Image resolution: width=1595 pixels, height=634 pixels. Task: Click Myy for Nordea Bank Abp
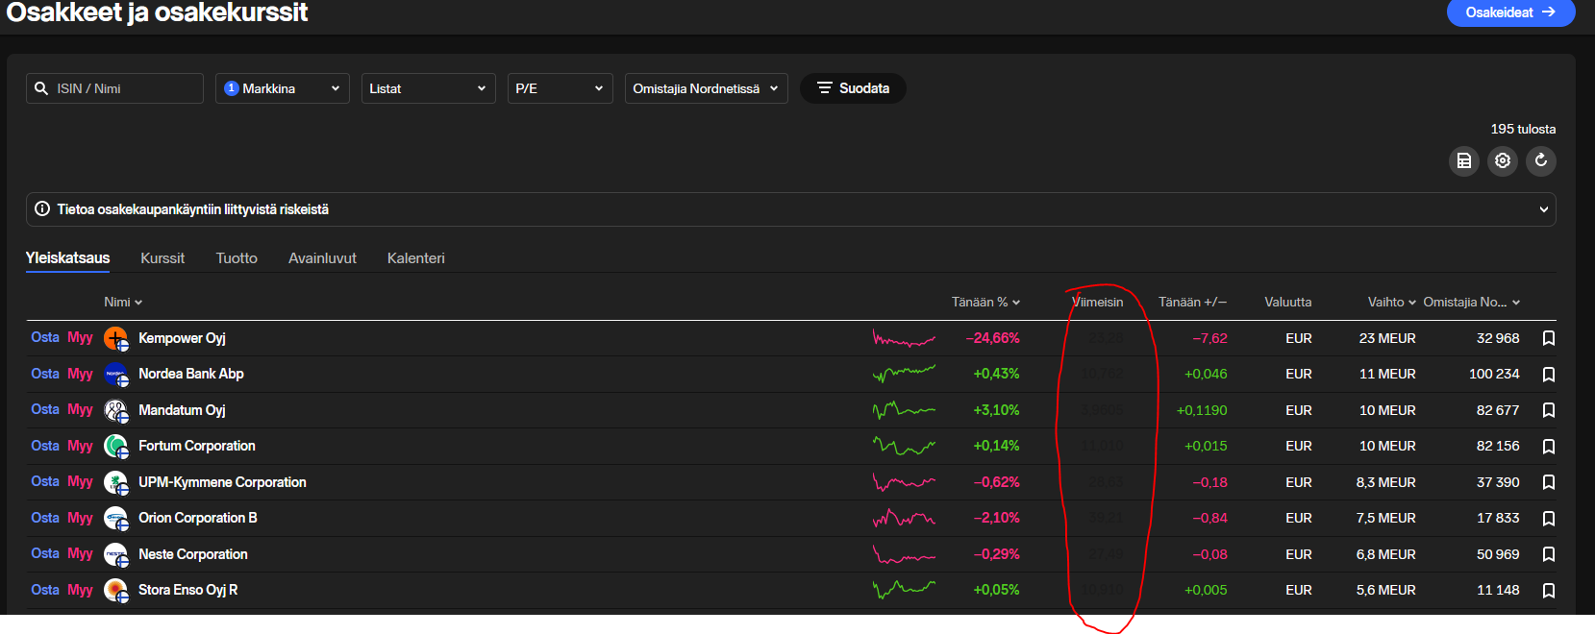80,374
